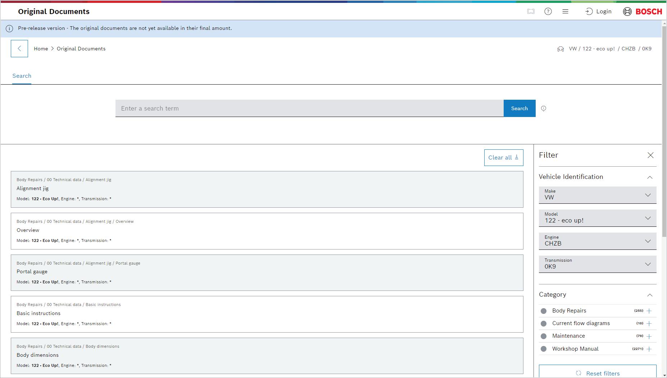
Task: Focus the search term input field
Action: click(309, 108)
